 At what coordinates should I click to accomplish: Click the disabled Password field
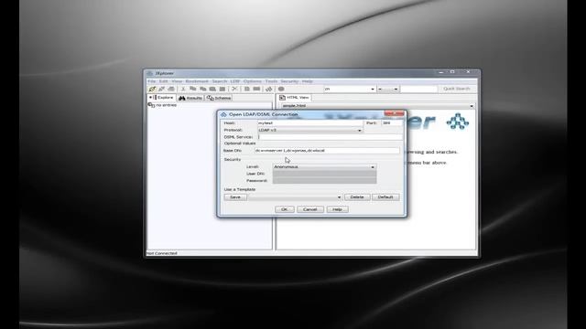click(324, 181)
